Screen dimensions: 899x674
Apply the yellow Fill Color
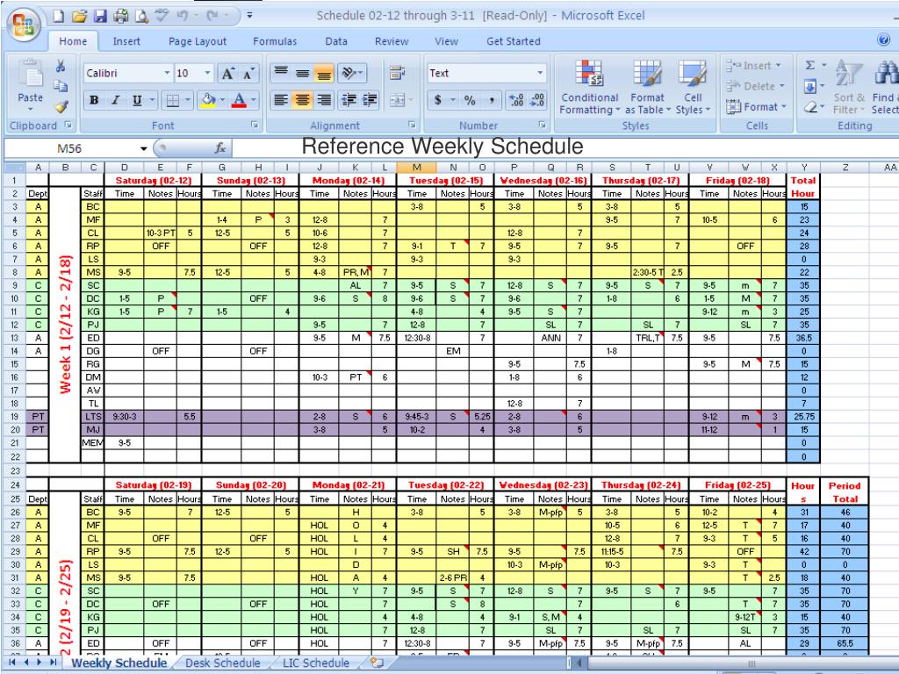[x=208, y=100]
